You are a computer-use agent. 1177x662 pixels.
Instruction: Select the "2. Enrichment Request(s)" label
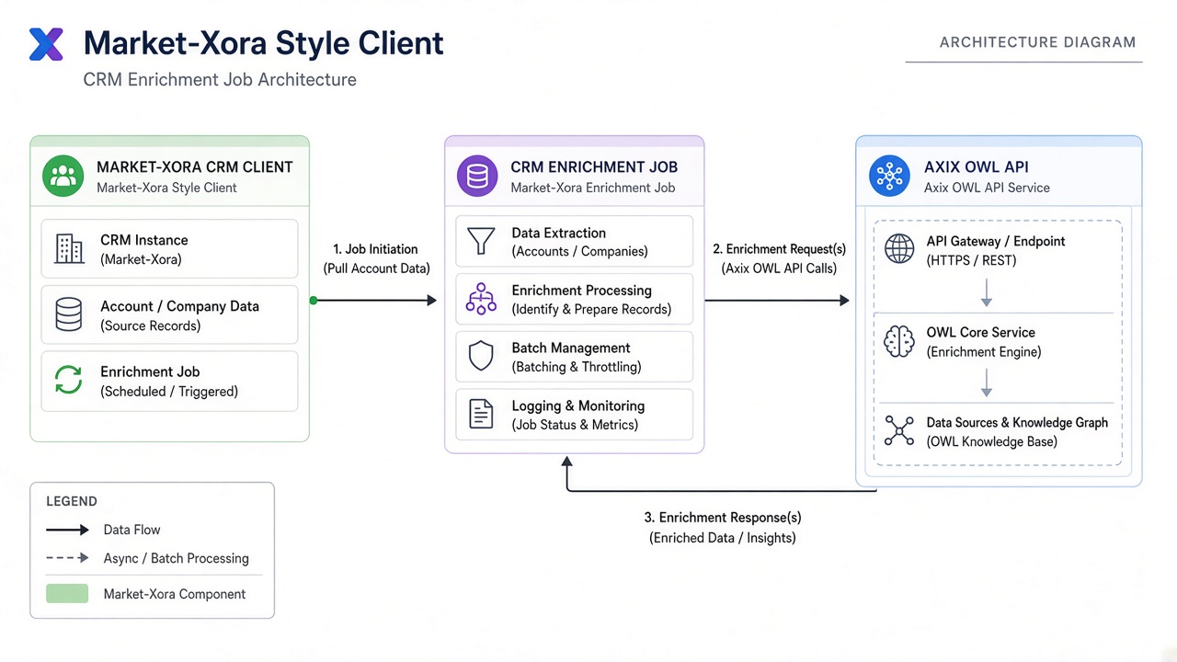[x=779, y=249]
